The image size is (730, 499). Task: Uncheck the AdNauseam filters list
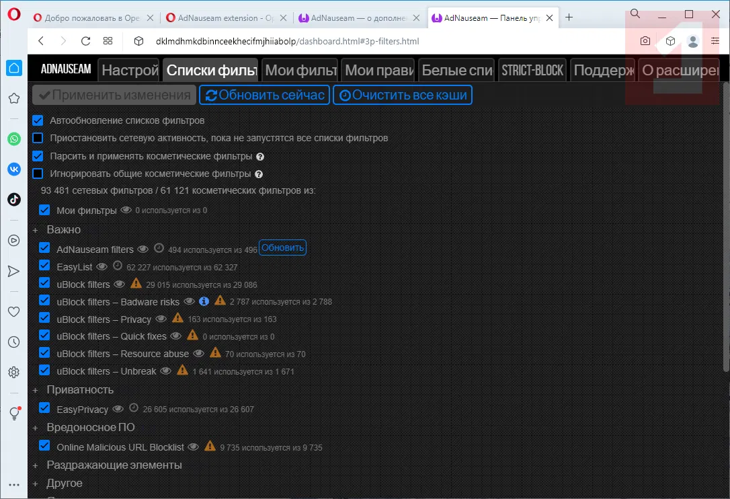[44, 248]
